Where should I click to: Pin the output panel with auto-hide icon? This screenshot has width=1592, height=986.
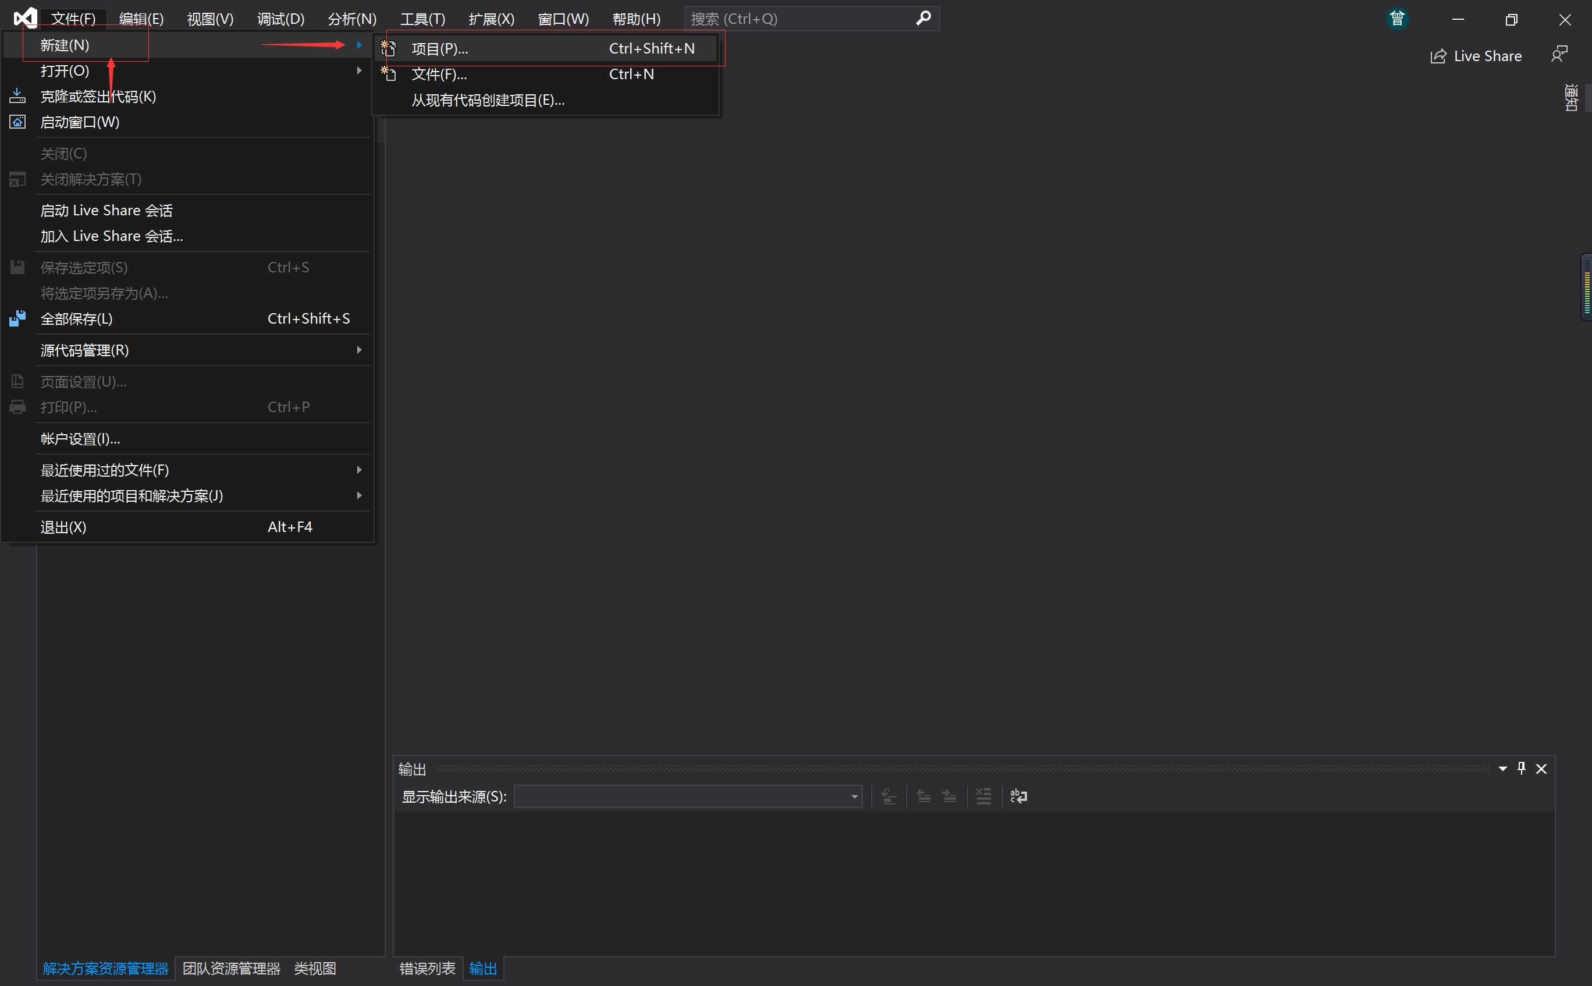tap(1522, 768)
